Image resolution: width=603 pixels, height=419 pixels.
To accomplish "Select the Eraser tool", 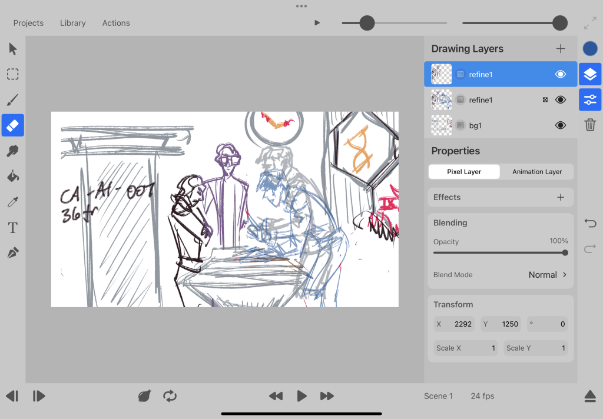I will (12, 125).
